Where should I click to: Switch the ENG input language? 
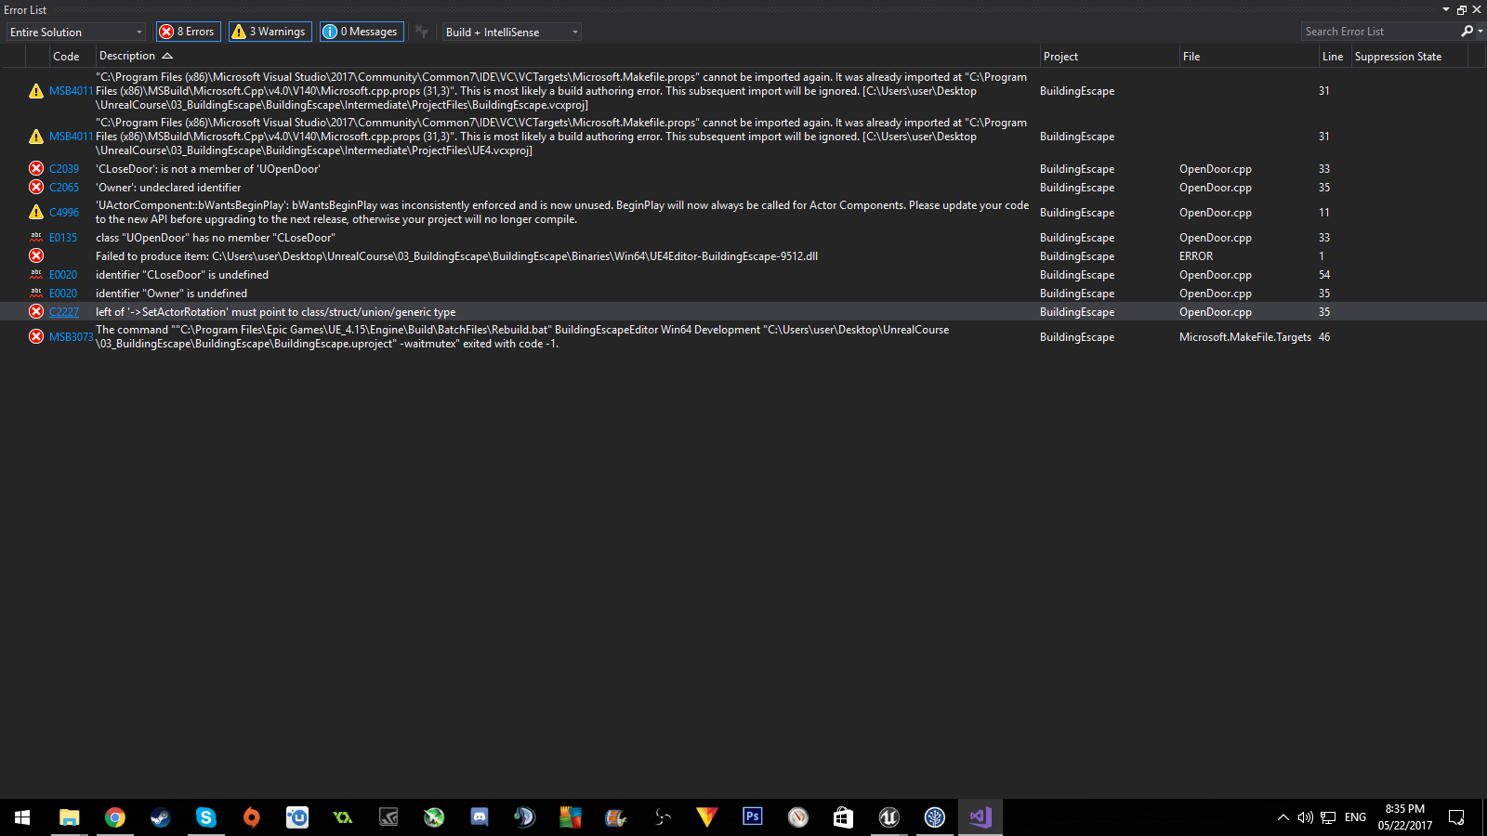[x=1355, y=817]
